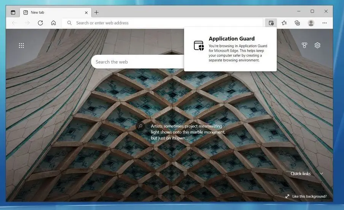This screenshot has width=344, height=210.
Task: Open a new tab with plus button
Action: click(x=96, y=12)
